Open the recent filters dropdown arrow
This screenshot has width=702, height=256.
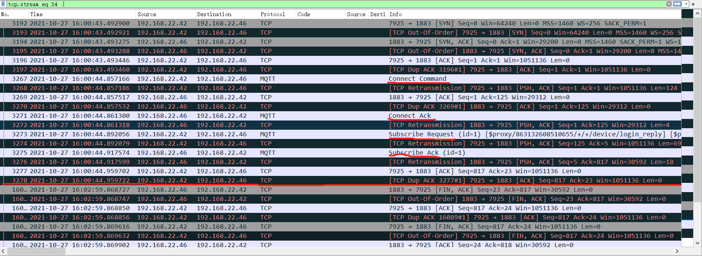point(686,4)
